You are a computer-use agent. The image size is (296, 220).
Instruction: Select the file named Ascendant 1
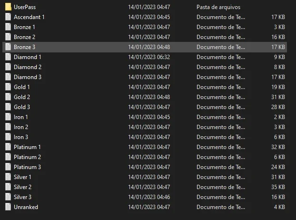[x=29, y=17]
